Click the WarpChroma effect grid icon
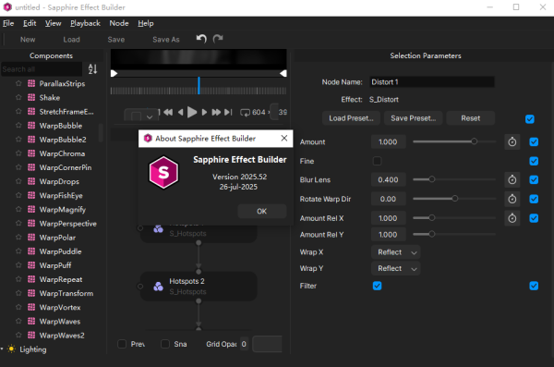Viewport: 554px width, 367px height. tap(31, 153)
